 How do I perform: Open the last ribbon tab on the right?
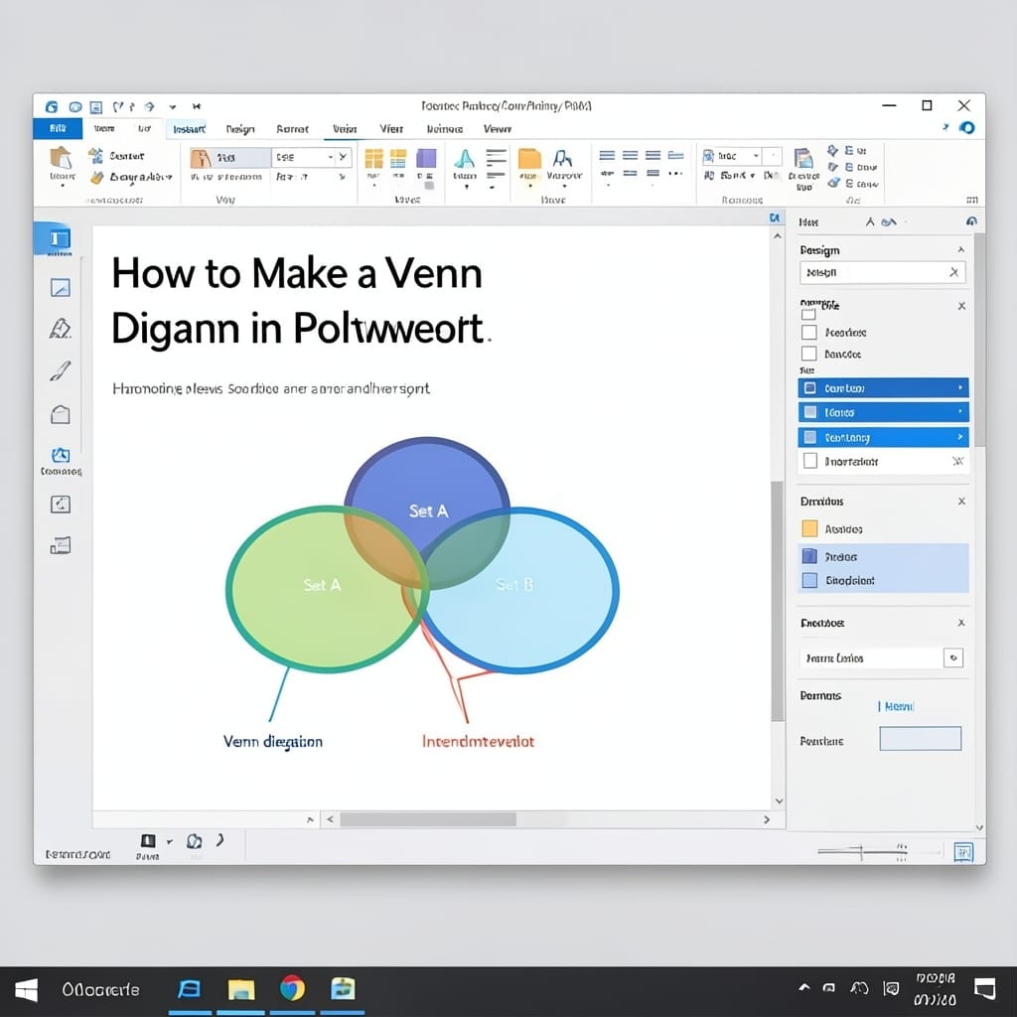tap(497, 129)
